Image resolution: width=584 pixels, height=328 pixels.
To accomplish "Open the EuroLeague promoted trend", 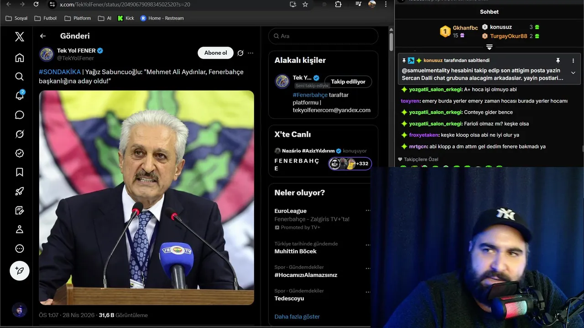I will coord(319,219).
